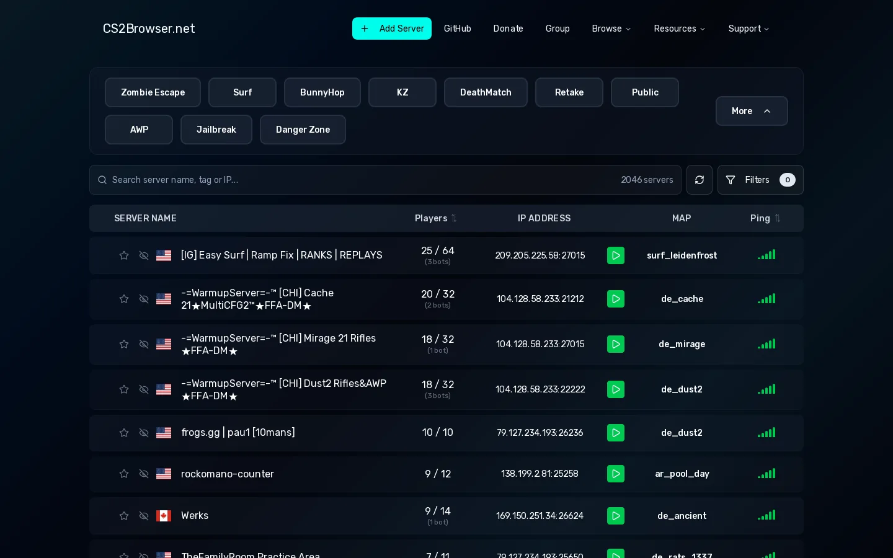Click the play icon for de_cache server
893x558 pixels.
coord(616,299)
